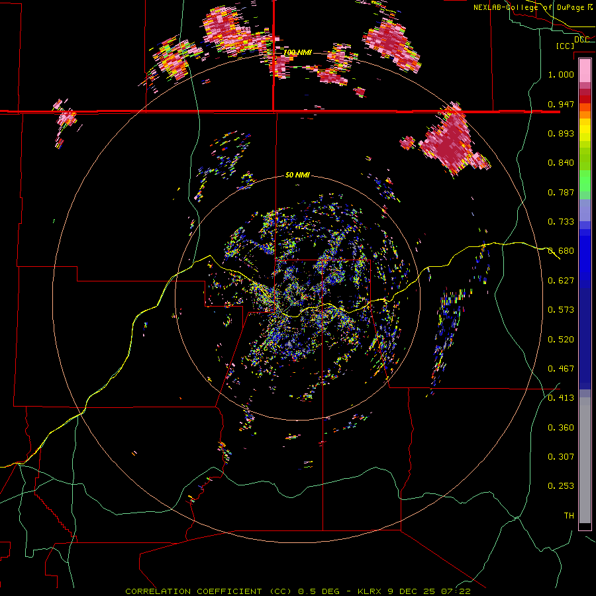Click the 0.307 scale label
The height and width of the screenshot is (596, 596).
point(561,456)
